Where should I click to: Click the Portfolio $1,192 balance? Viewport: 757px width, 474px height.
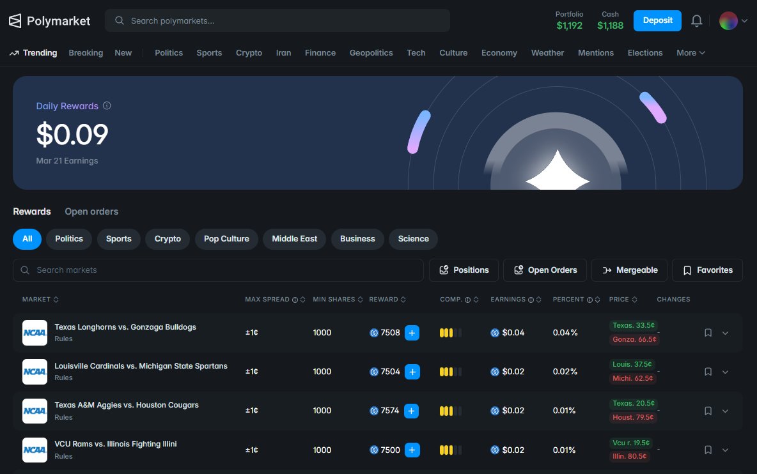pos(569,20)
